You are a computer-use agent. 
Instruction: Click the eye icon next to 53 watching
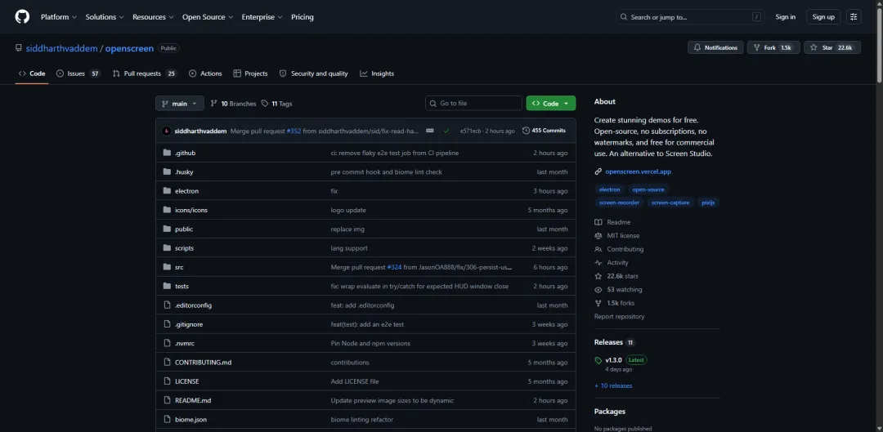[598, 290]
